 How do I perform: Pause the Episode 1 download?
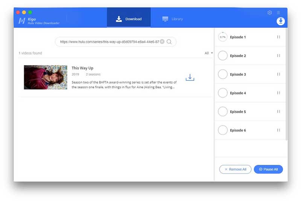click(x=278, y=37)
